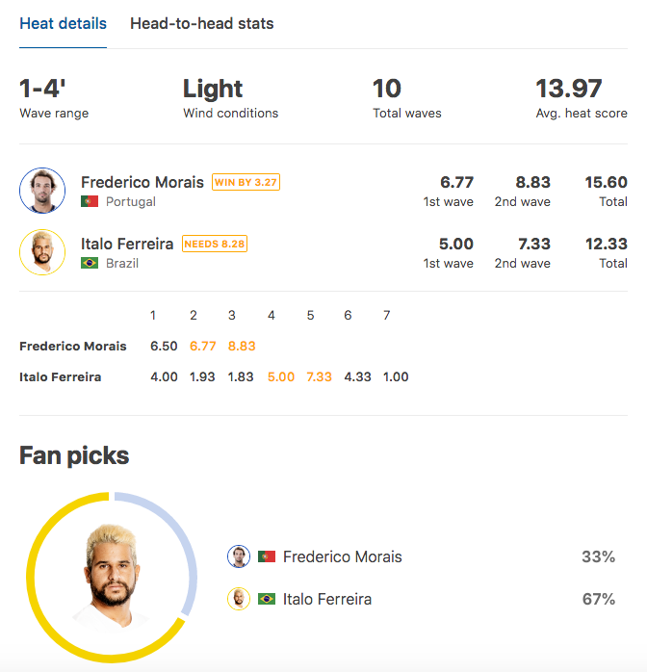This screenshot has width=647, height=672.
Task: Click Italo Ferreira's avatar in the heat results
Action: pos(42,252)
